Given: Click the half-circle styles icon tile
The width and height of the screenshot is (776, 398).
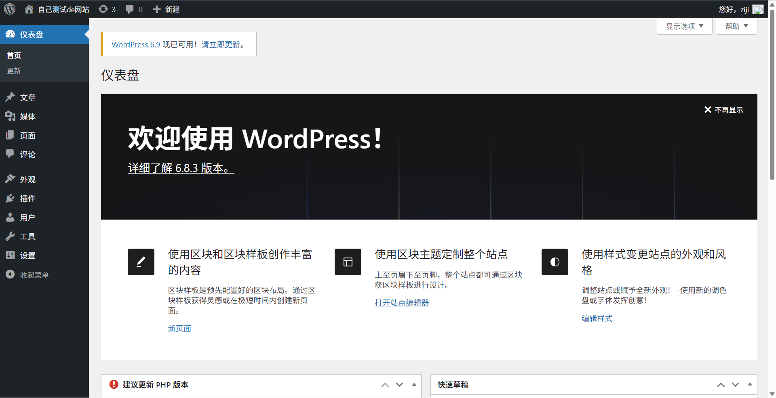Looking at the screenshot, I should pyautogui.click(x=555, y=262).
